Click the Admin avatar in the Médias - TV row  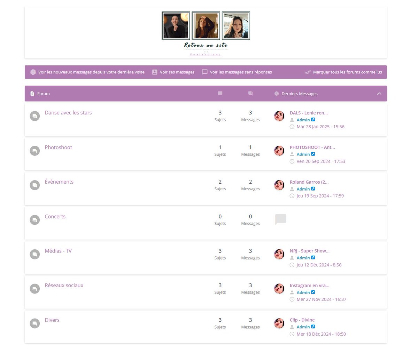click(x=279, y=254)
